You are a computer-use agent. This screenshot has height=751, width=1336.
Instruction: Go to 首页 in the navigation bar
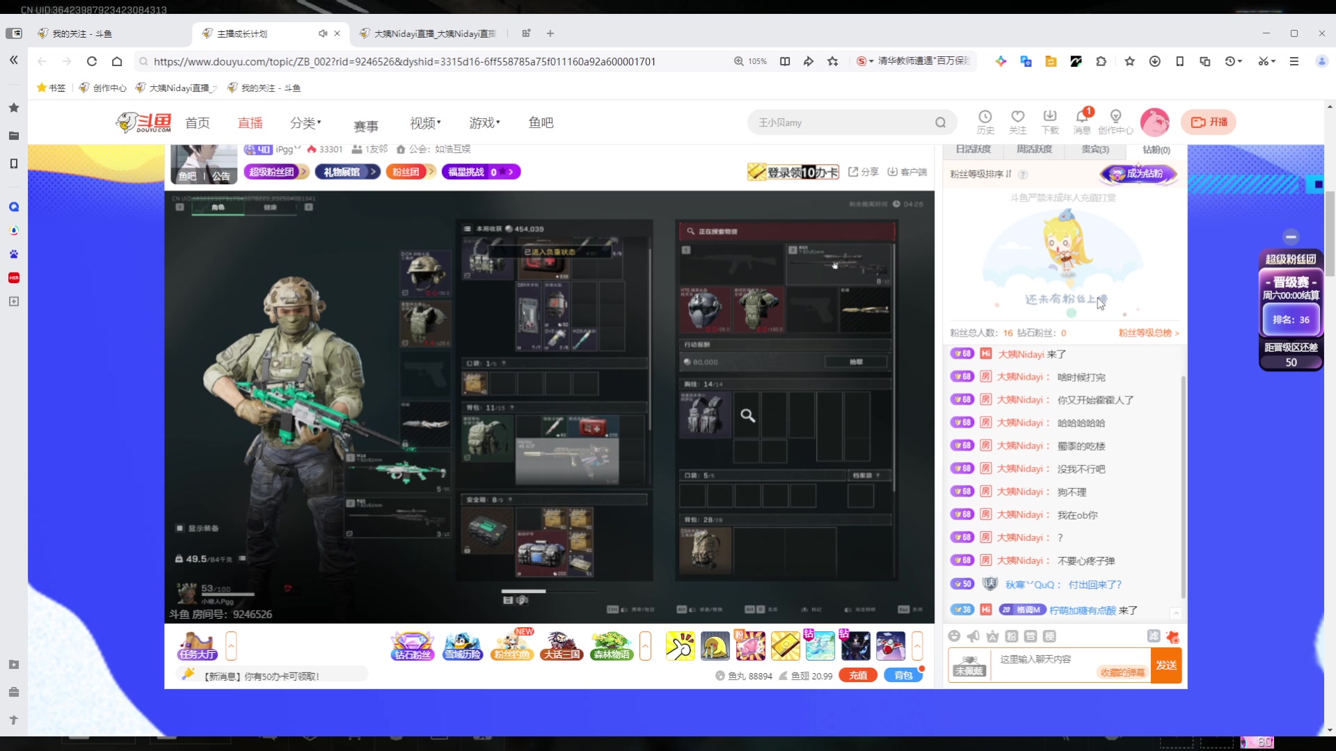click(x=198, y=122)
